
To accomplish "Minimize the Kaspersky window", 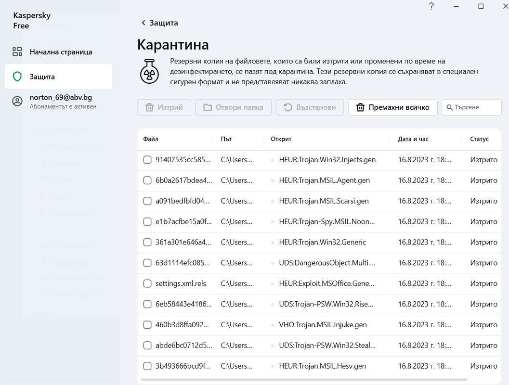I will coord(456,6).
